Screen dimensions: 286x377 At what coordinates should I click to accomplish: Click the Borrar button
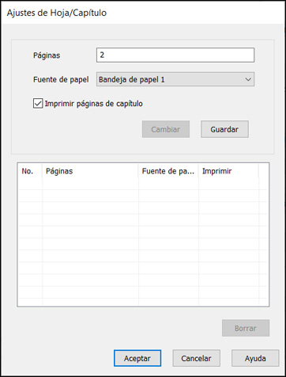(246, 328)
